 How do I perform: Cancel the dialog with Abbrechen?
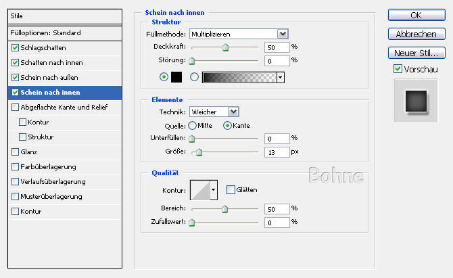416,34
